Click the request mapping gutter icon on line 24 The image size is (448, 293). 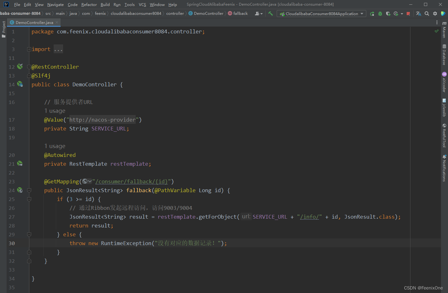coord(20,190)
